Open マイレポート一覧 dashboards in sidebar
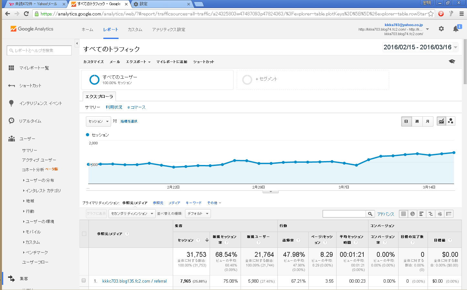The width and height of the screenshot is (467, 290). (x=34, y=68)
